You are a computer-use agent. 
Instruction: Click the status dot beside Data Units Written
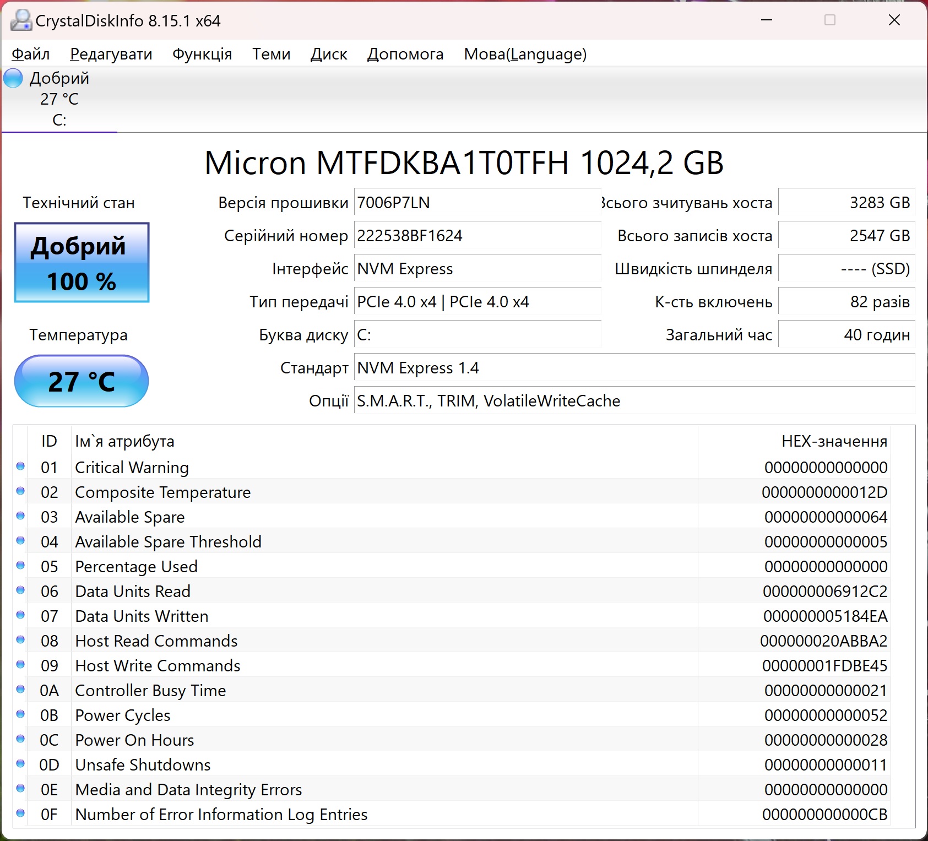(21, 615)
